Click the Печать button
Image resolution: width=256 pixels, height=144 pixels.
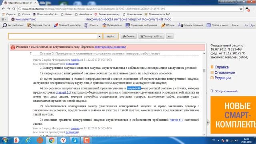(128, 36)
